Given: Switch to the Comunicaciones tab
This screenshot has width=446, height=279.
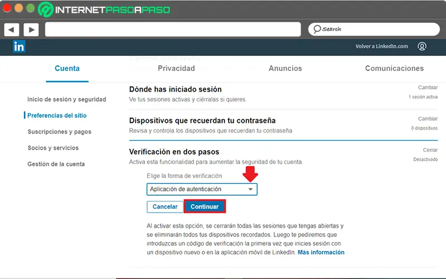Looking at the screenshot, I should point(394,68).
